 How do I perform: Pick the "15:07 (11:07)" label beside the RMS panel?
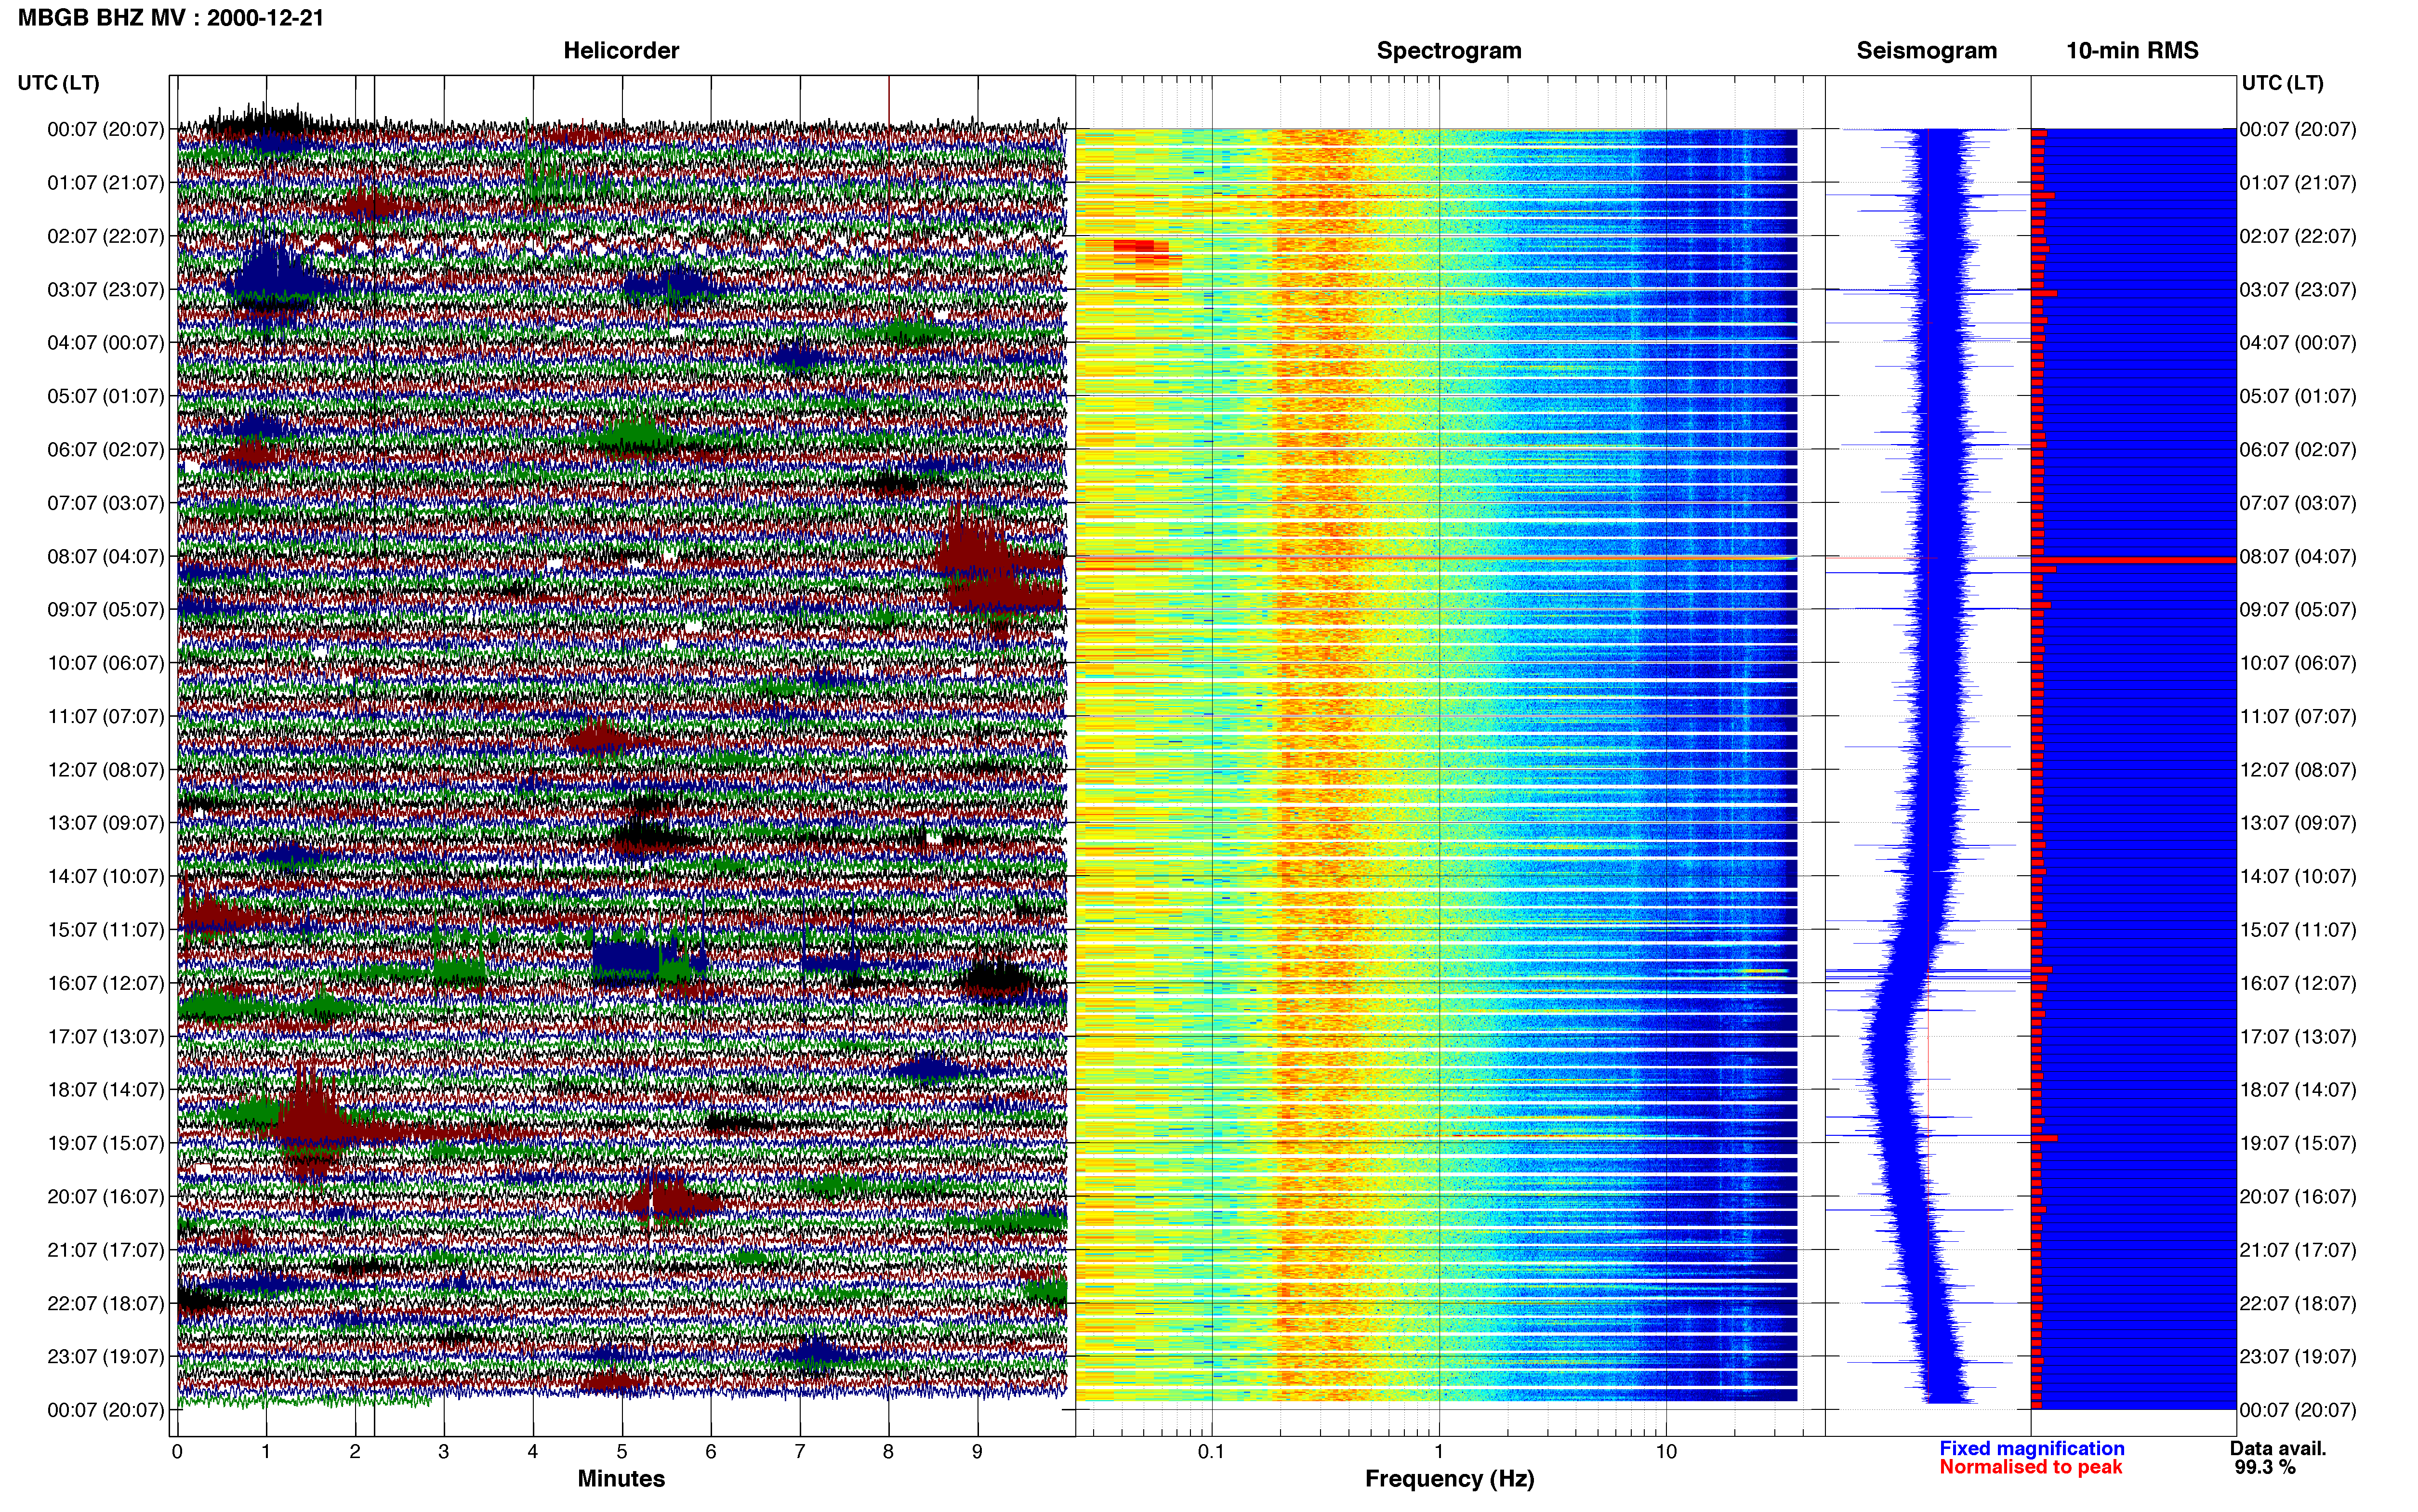pos(2298,929)
